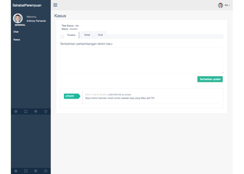
Task: Click the 'Nama : Anonim' label
Action: coord(70,29)
